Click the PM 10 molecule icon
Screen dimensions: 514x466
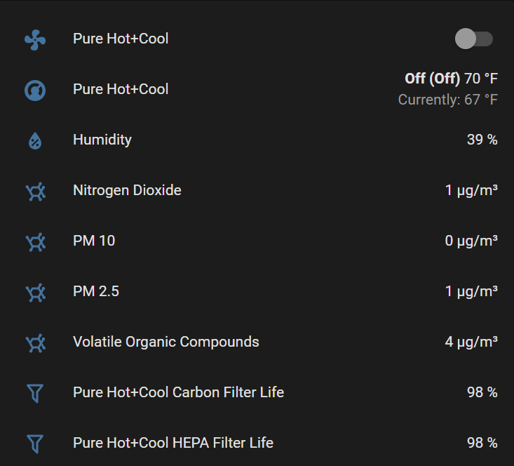(35, 242)
